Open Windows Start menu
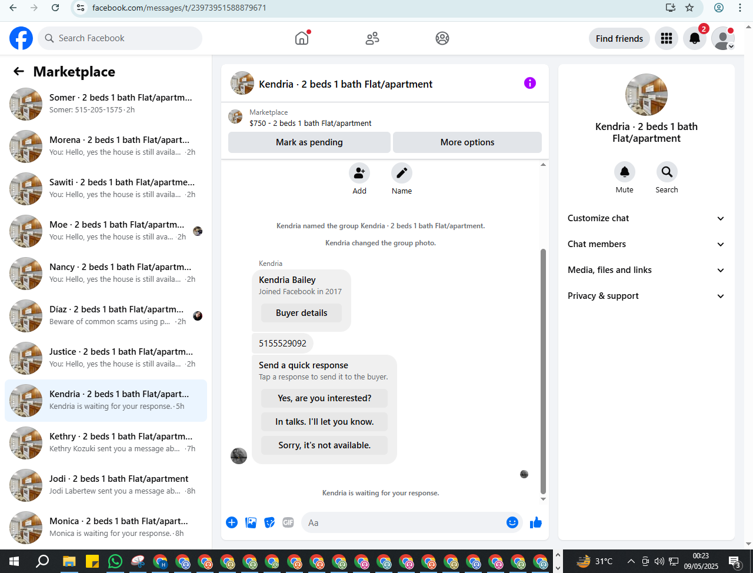753x573 pixels. point(14,561)
